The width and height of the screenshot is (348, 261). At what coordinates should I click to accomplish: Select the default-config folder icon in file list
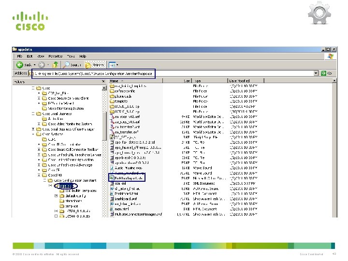[x=112, y=91]
